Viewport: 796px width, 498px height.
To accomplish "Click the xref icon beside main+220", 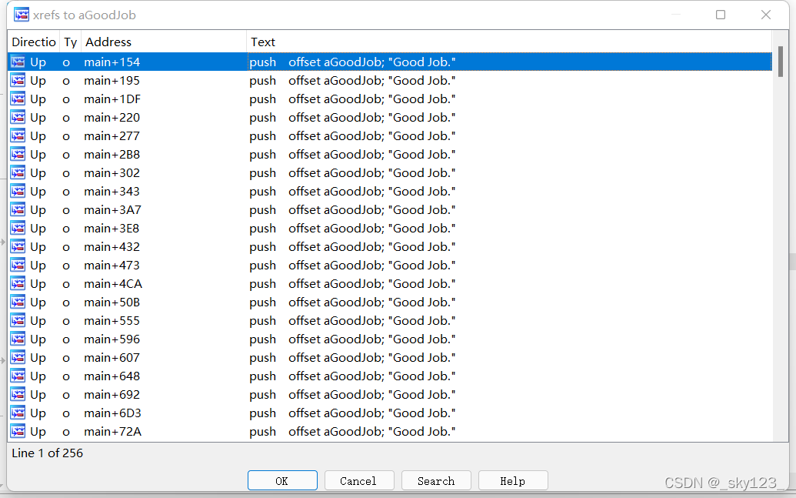I will [x=18, y=118].
